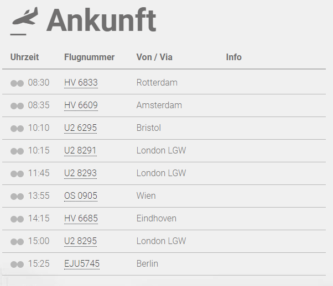The image size is (333, 286).
Task: Click status dots for 14:15 Eindhoven flight
Action: pyautogui.click(x=17, y=219)
